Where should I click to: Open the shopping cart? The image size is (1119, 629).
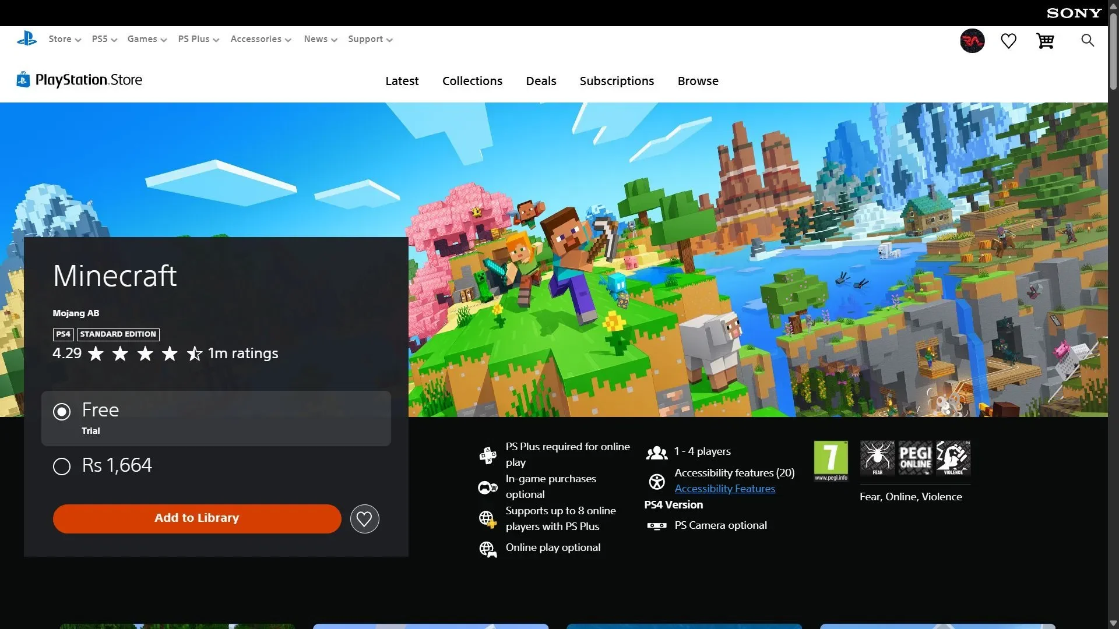[x=1045, y=41]
